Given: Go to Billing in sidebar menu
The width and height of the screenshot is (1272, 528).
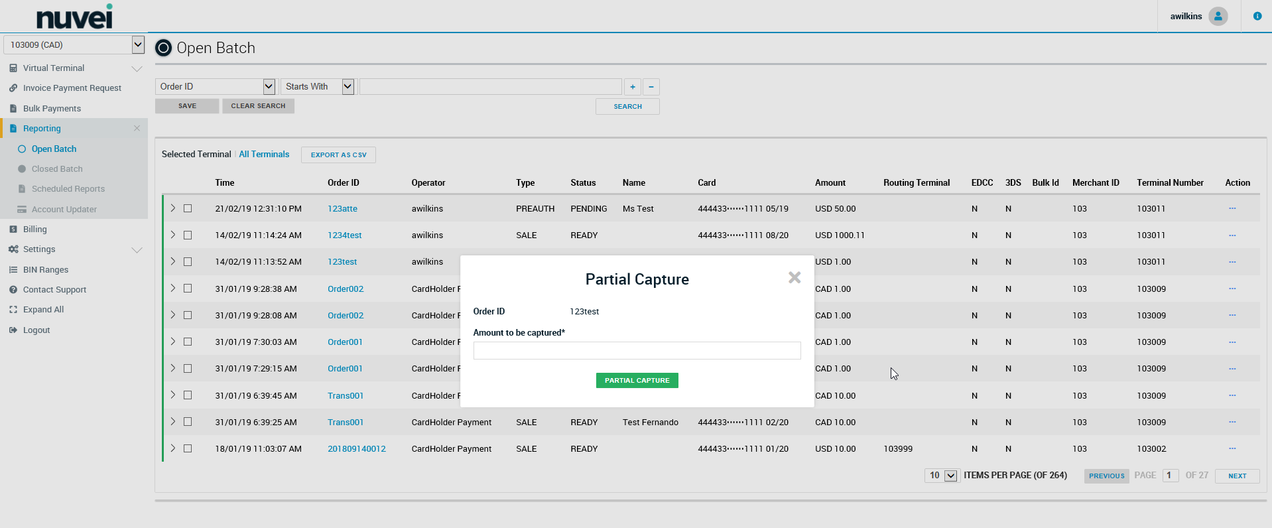Looking at the screenshot, I should click(35, 230).
